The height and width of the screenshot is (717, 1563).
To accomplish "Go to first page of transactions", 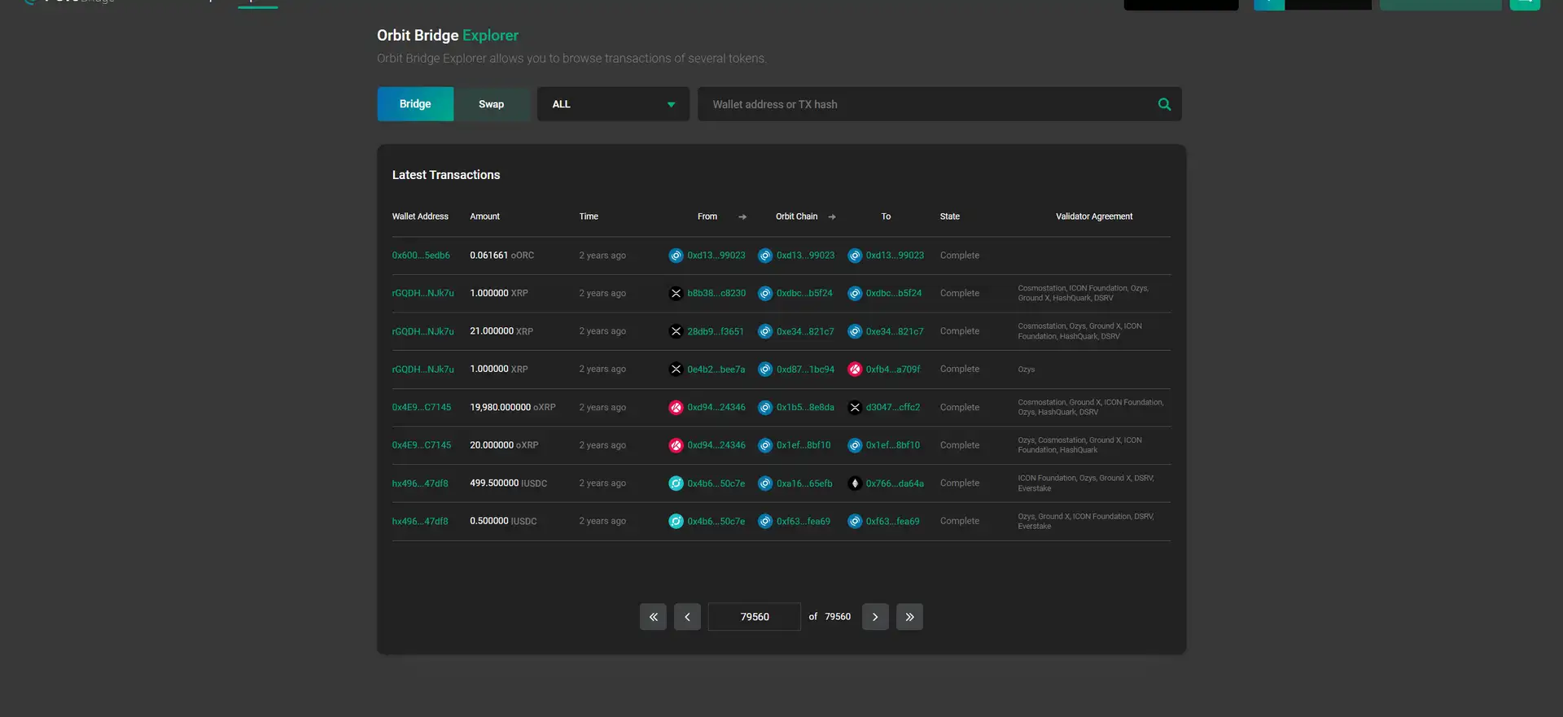I will point(653,617).
